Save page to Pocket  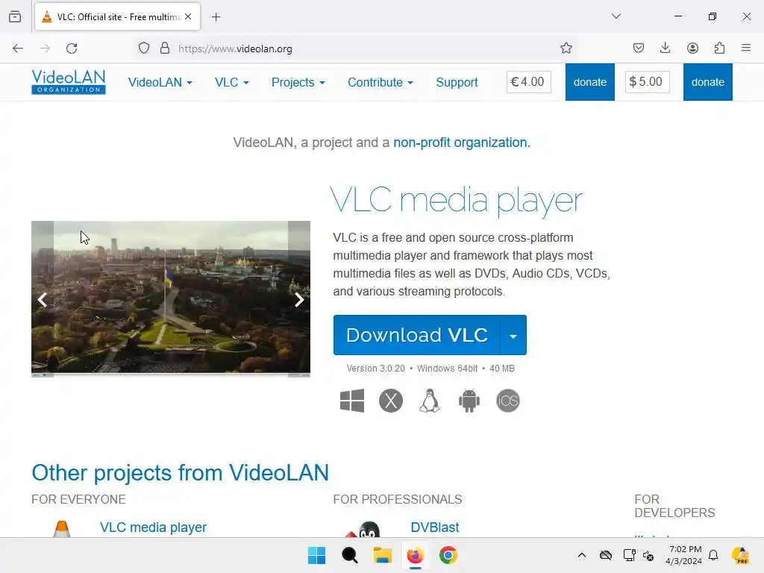(639, 48)
